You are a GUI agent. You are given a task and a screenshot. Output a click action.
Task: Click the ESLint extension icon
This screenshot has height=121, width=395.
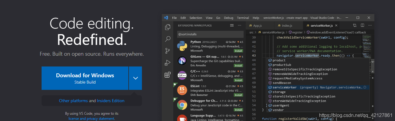tap(183, 90)
